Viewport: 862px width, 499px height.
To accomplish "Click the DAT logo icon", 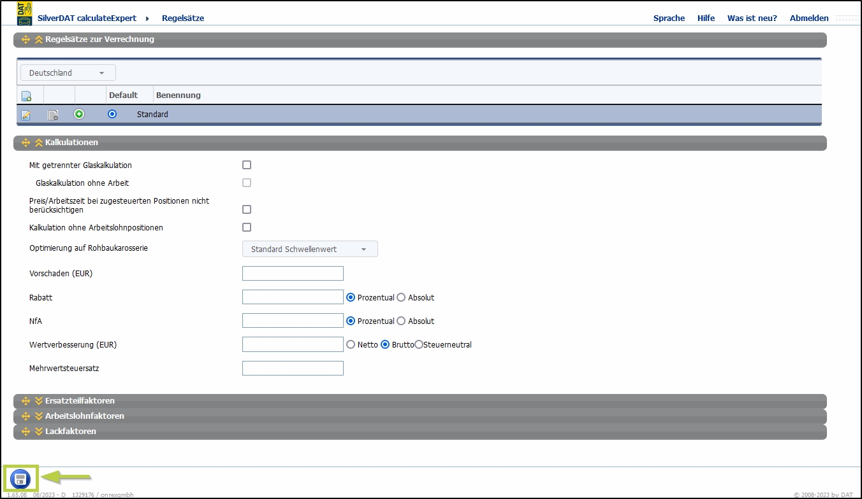I will pos(24,13).
